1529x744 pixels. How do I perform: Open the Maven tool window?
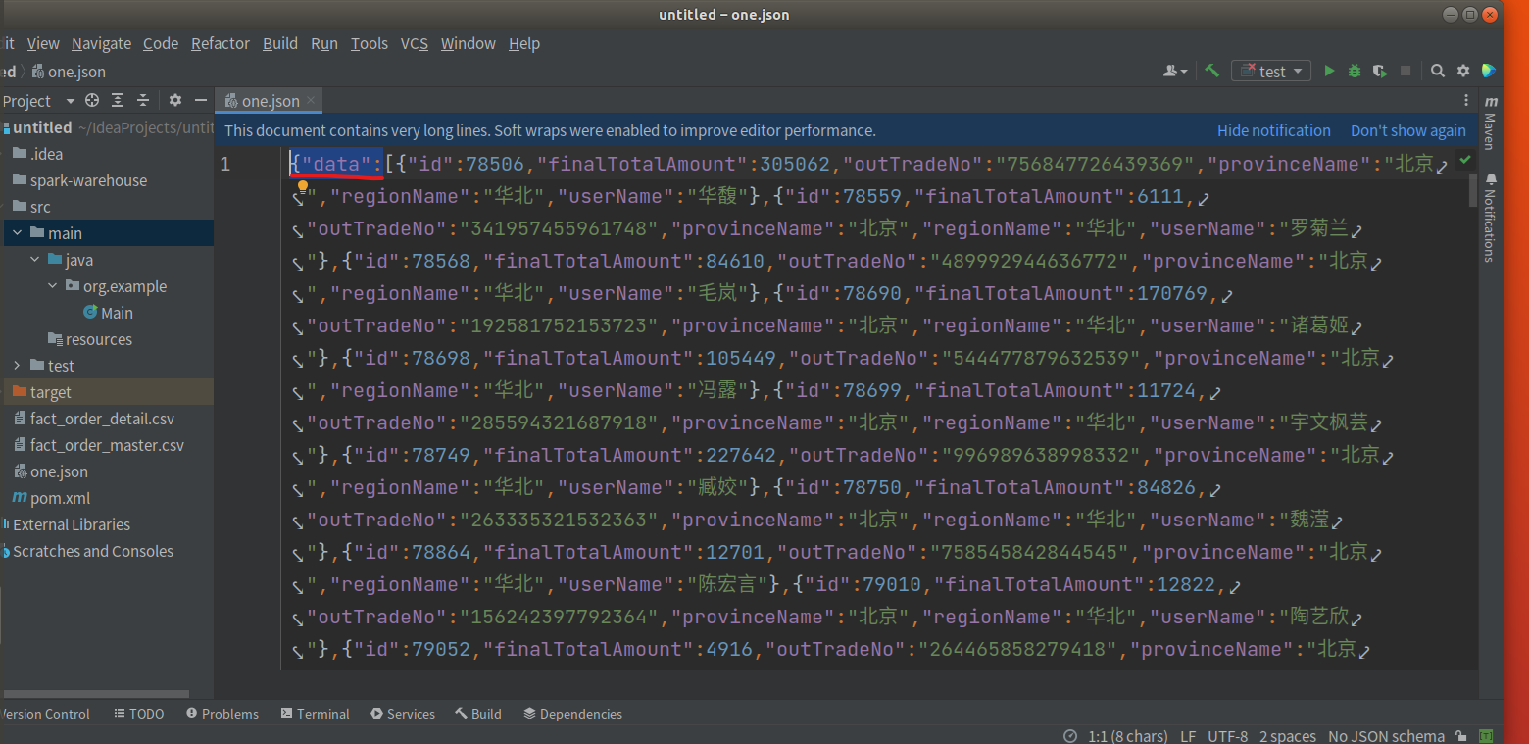pyautogui.click(x=1491, y=123)
